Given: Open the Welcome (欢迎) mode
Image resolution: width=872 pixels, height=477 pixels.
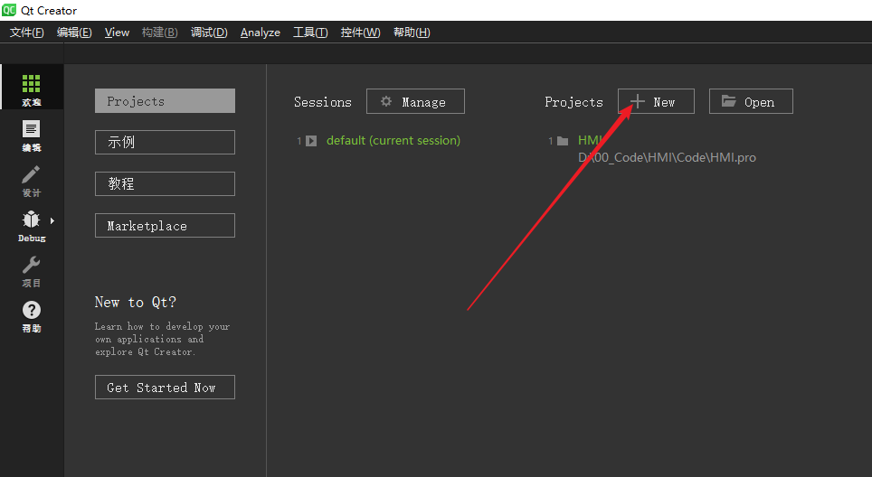Looking at the screenshot, I should click(x=31, y=89).
